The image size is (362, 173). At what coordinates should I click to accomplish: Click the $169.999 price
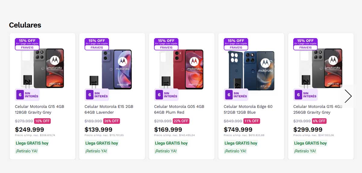168,130
